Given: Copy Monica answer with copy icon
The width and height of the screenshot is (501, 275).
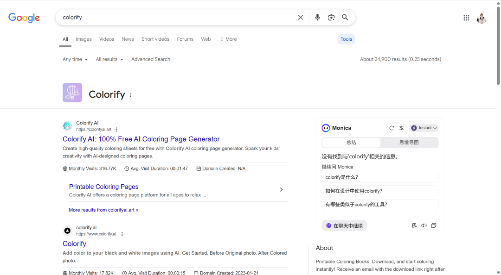Looking at the screenshot, I should tap(434, 225).
